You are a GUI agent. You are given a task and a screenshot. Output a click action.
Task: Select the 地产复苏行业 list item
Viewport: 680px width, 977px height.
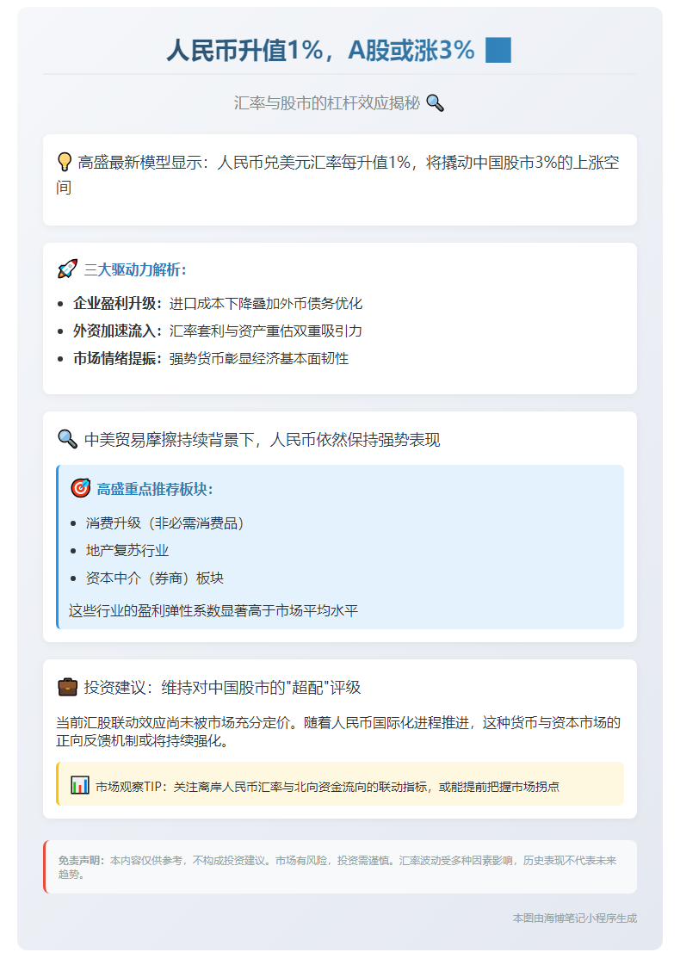pos(127,551)
